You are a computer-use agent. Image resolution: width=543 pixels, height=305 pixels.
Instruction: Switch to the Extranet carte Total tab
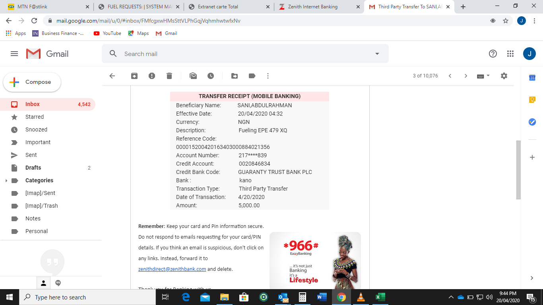coord(229,7)
